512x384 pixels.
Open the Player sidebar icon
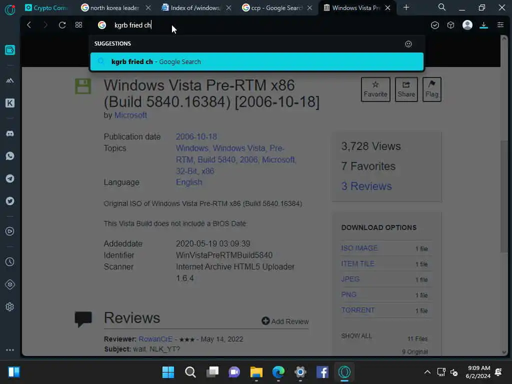point(10,231)
